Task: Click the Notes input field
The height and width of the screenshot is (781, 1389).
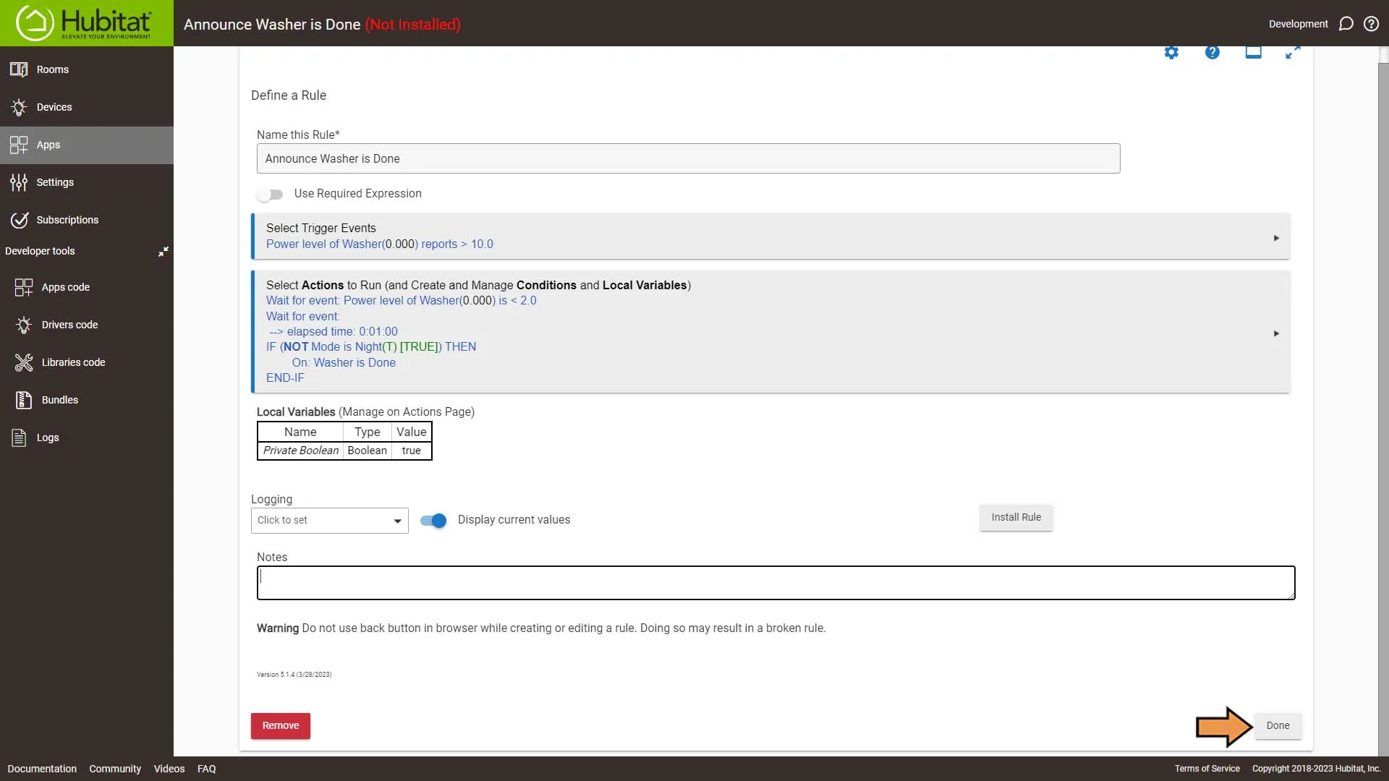Action: (x=776, y=581)
